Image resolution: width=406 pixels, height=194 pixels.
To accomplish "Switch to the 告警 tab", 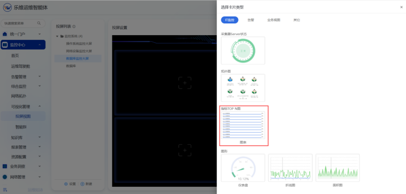I will (251, 20).
